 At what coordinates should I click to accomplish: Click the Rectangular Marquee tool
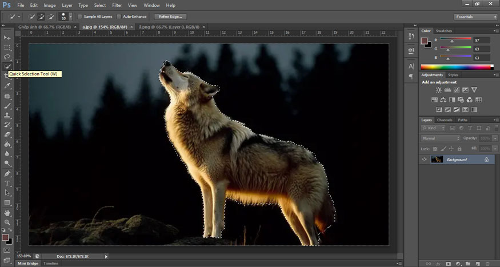pos(7,47)
